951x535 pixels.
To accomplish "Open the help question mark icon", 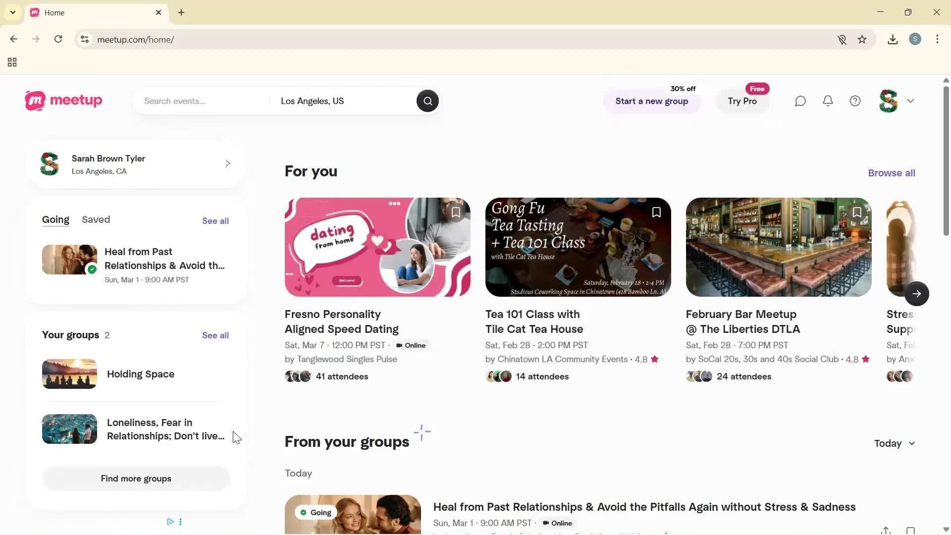I will (x=855, y=101).
